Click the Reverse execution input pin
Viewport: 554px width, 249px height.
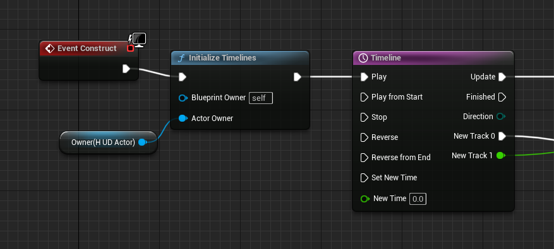tap(364, 137)
